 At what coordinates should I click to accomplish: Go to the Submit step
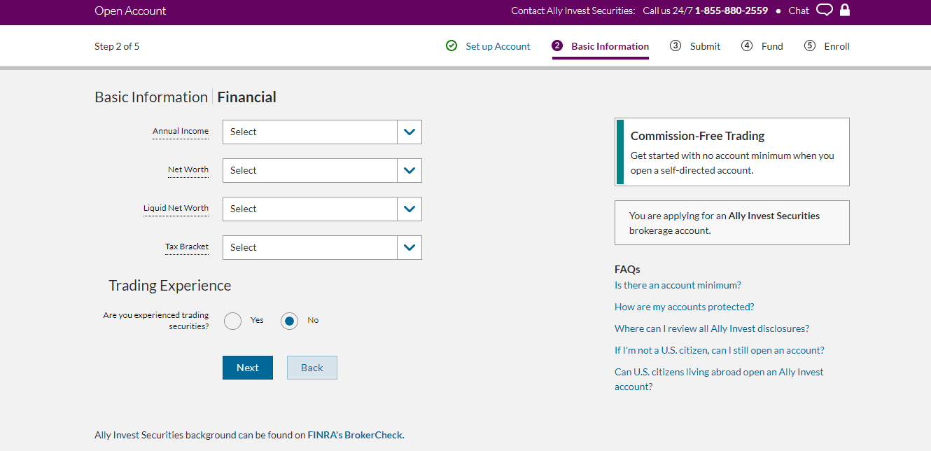705,46
